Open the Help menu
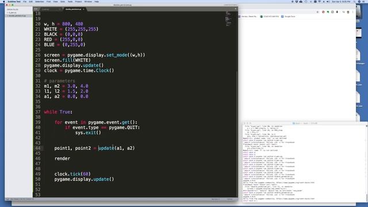The height and width of the screenshot is (207, 368). pos(97,1)
